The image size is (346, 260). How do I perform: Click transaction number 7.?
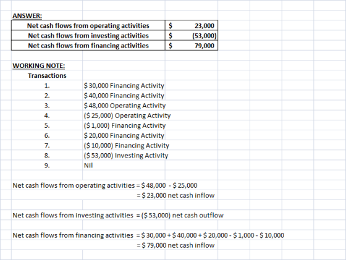47,146
